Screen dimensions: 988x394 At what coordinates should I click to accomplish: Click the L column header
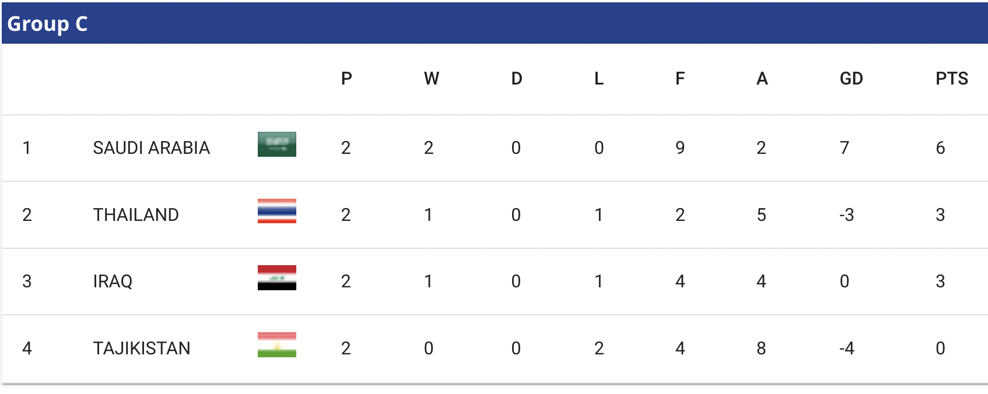point(599,79)
